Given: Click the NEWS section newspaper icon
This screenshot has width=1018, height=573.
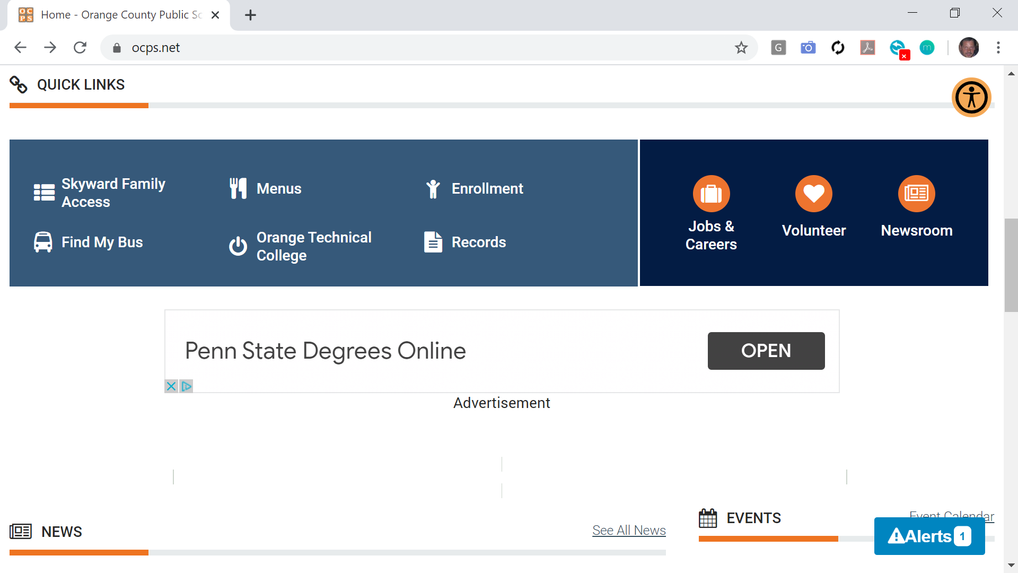Looking at the screenshot, I should point(21,531).
